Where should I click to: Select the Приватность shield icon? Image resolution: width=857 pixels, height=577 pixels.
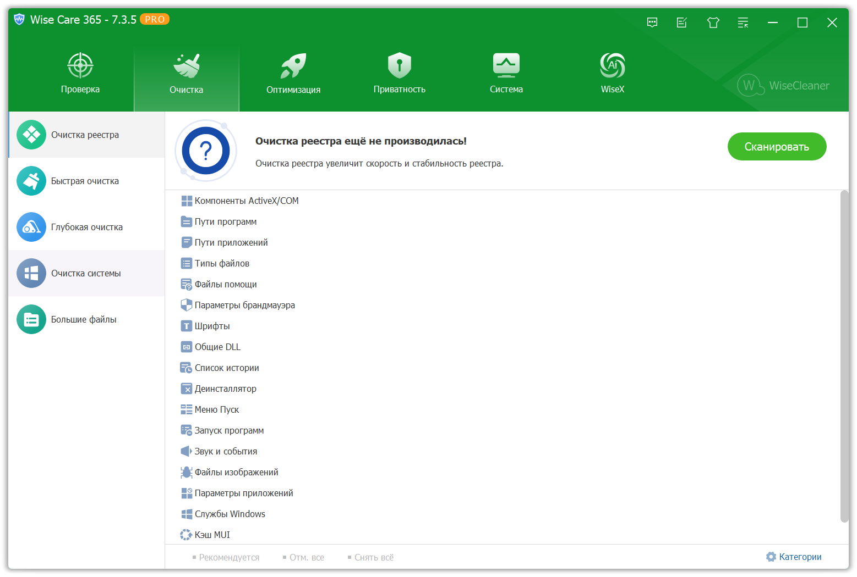coord(399,66)
